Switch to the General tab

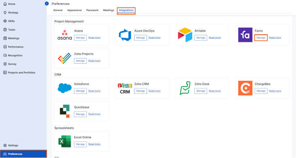coord(58,10)
